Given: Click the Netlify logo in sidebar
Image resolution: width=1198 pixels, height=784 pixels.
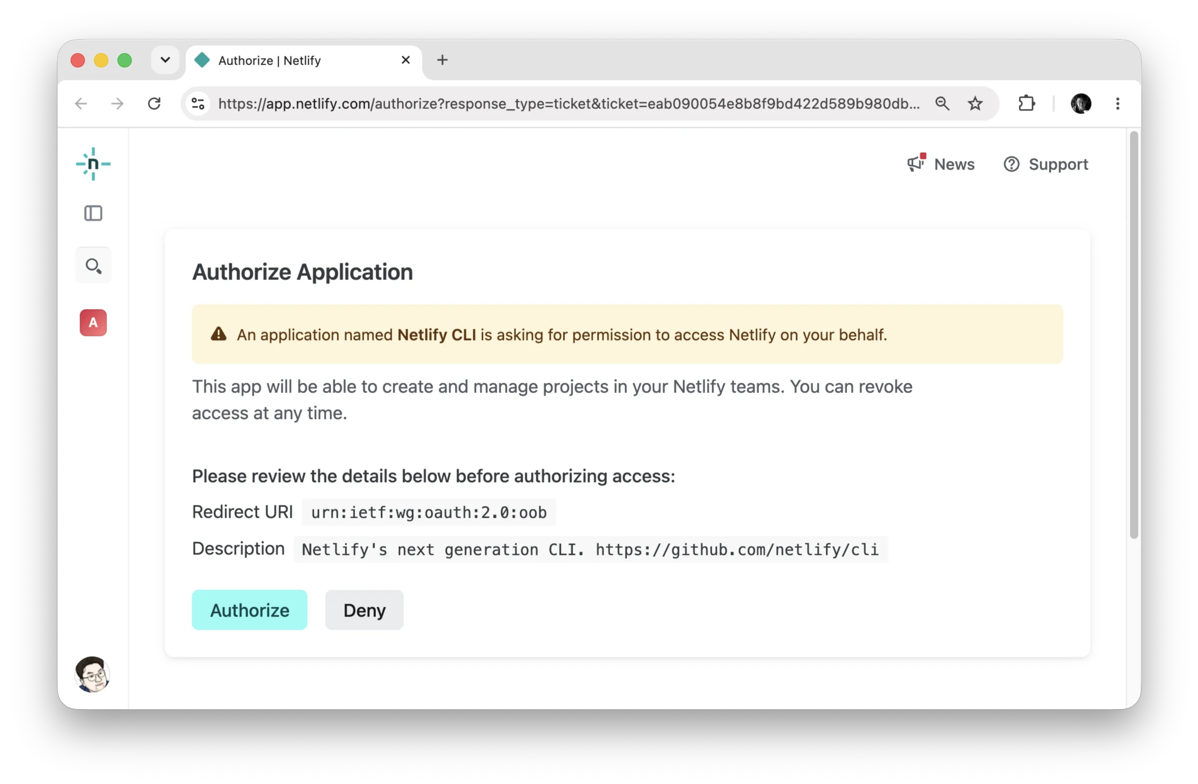Looking at the screenshot, I should point(93,164).
